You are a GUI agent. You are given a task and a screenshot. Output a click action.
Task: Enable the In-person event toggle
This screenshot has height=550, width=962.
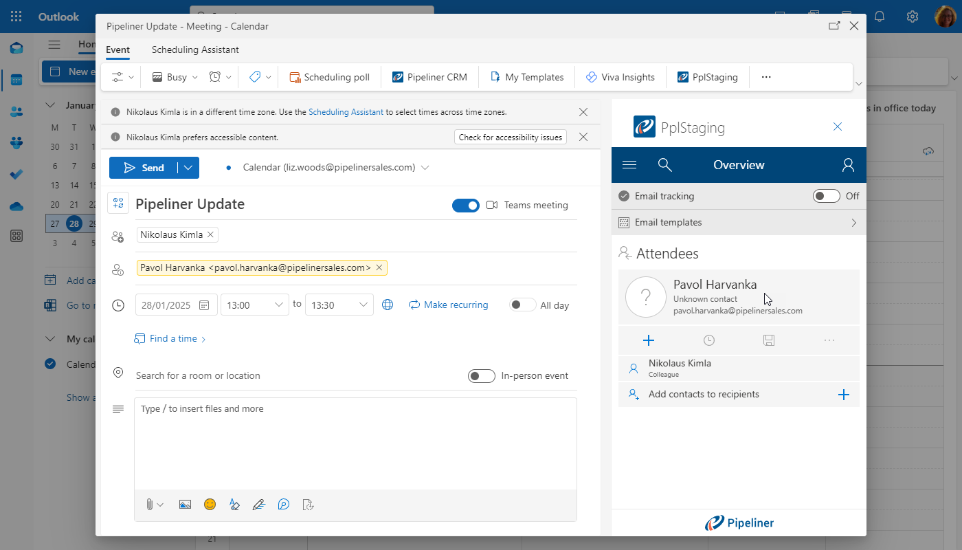[481, 376]
